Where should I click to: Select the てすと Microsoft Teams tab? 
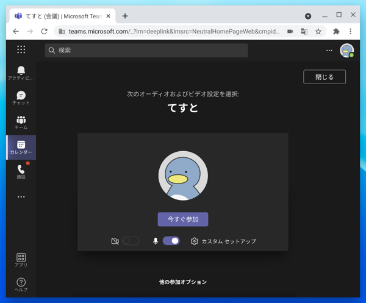click(x=63, y=16)
